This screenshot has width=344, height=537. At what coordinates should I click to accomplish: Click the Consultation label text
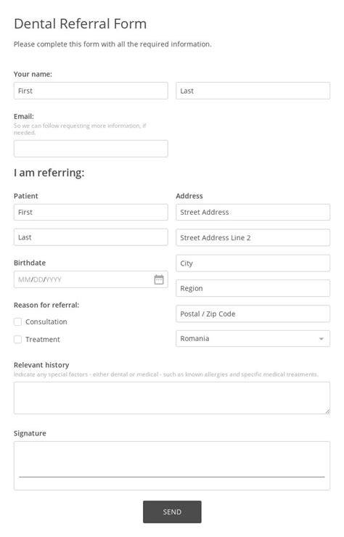46,322
